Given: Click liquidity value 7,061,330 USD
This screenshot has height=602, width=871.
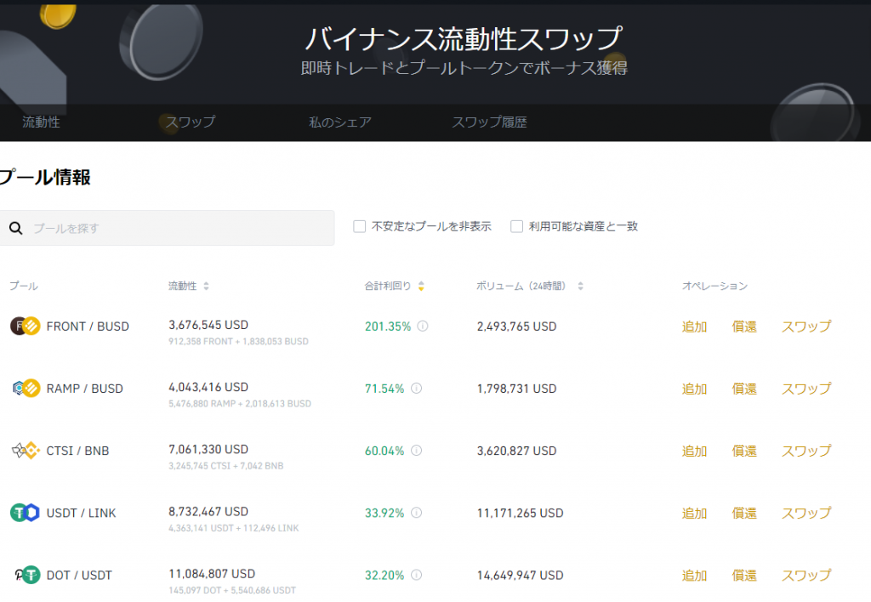Looking at the screenshot, I should coord(208,449).
